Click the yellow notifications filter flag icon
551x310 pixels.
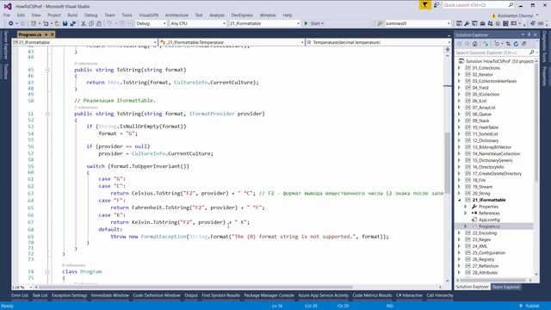point(424,5)
